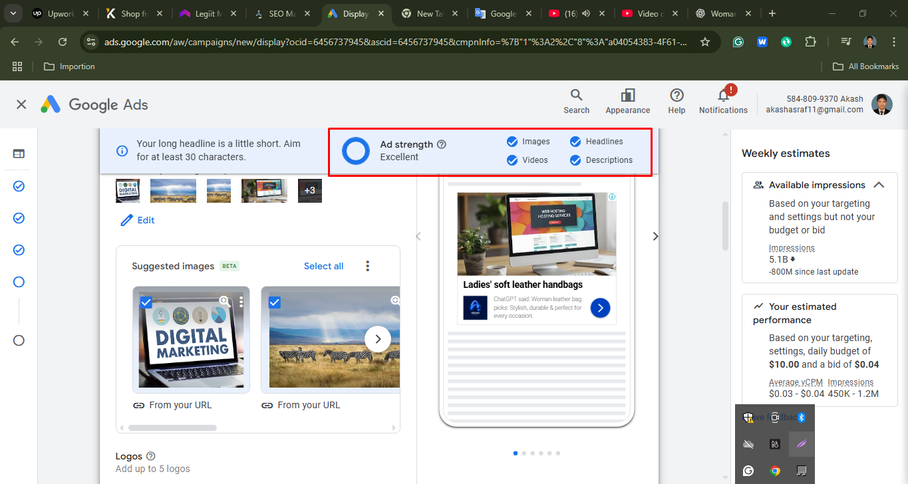Select the second preview pagination dot

click(524, 453)
